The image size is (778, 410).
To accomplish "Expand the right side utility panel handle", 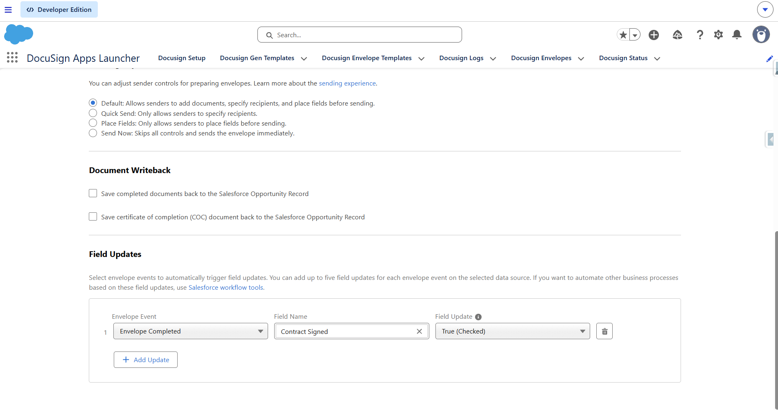I will 770,140.
